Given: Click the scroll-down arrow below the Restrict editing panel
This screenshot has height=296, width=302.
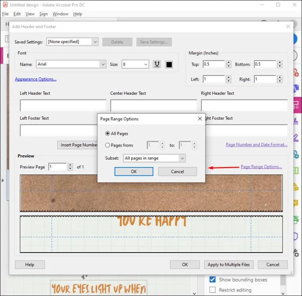Looking at the screenshot, I should click(x=283, y=293).
